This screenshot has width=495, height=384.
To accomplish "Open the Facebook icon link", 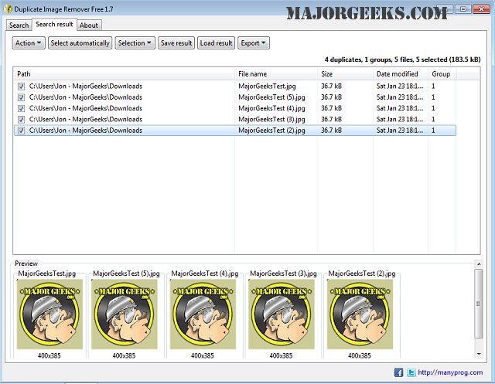I will [x=399, y=372].
